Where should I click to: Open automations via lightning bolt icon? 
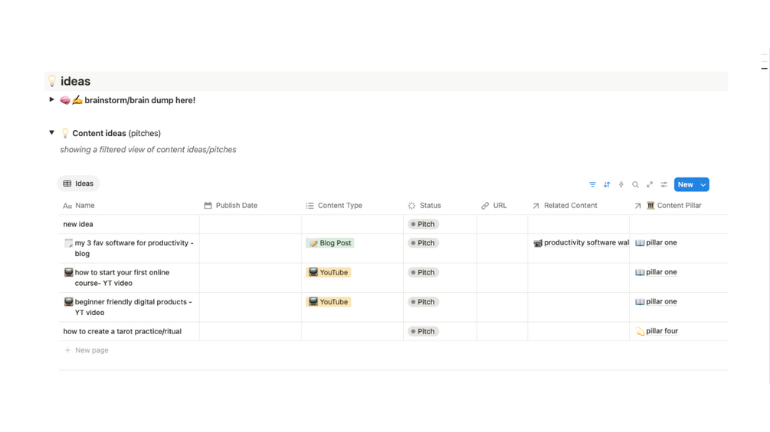point(621,184)
